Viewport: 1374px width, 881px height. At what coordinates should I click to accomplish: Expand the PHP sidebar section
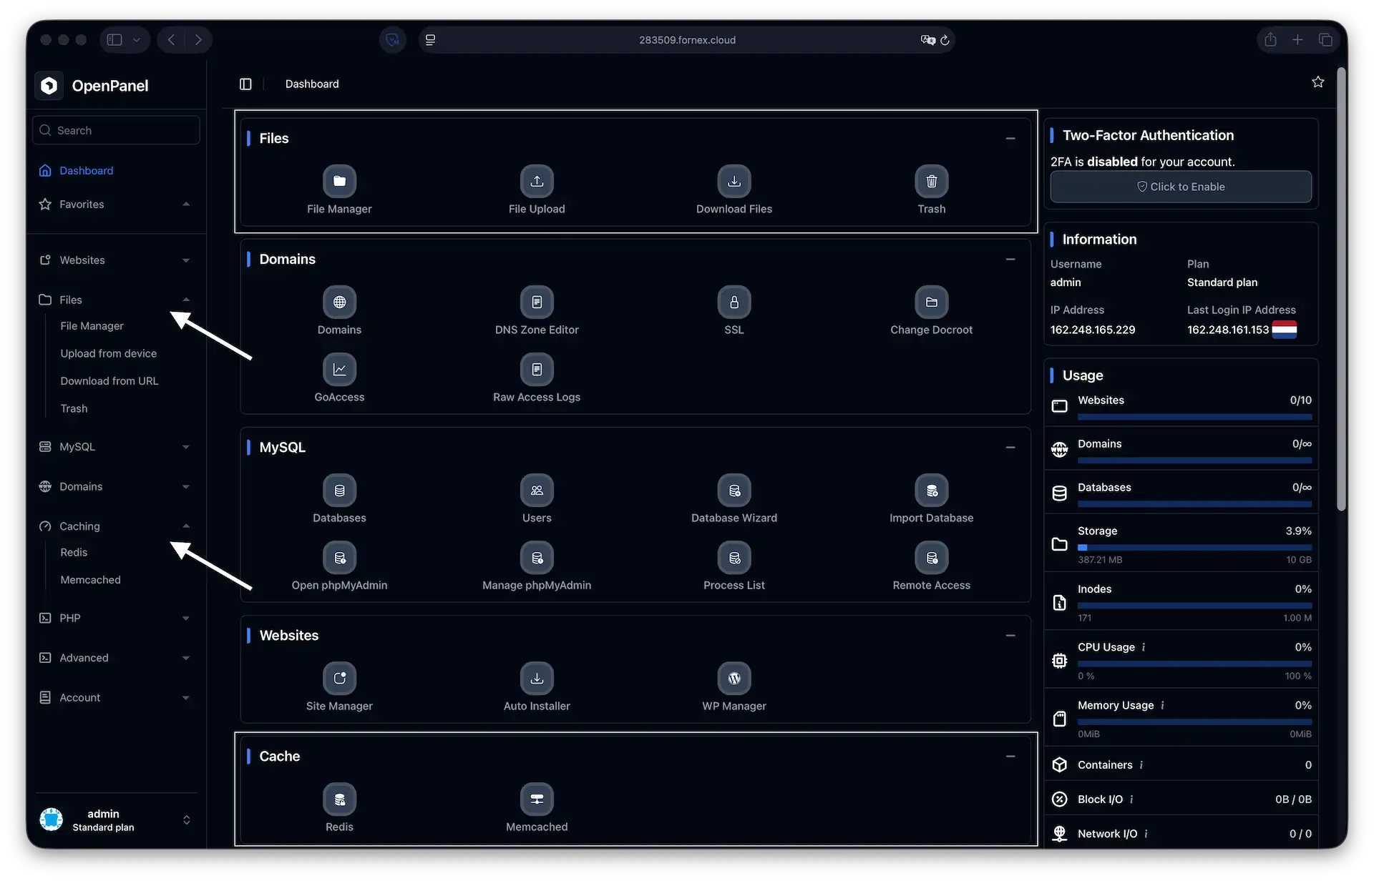point(185,618)
